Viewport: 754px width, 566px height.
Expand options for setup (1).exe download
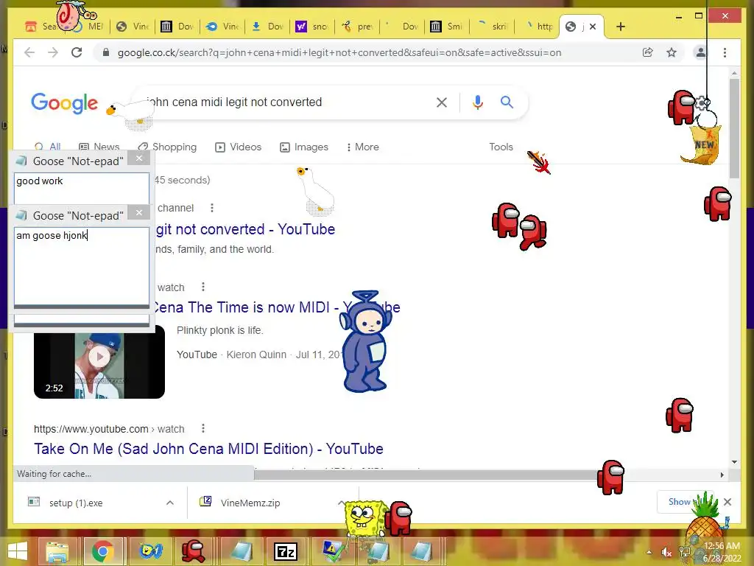(x=170, y=503)
